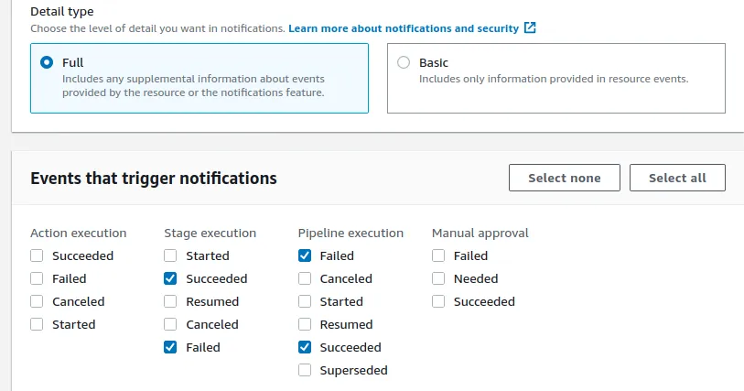The height and width of the screenshot is (391, 744).
Task: Enable Manual approval Needed checkbox
Action: (x=438, y=279)
